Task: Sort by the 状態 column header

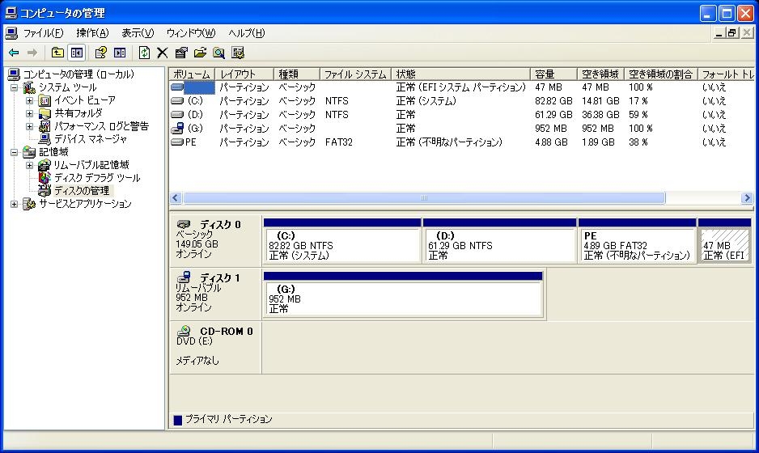Action: [x=461, y=74]
